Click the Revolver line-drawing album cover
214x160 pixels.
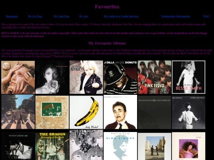coord(86,145)
